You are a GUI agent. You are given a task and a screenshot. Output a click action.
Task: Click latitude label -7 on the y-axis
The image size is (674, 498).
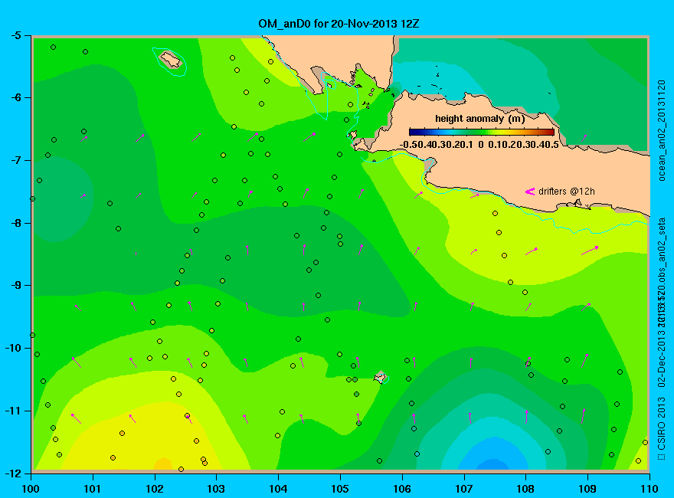(15, 160)
